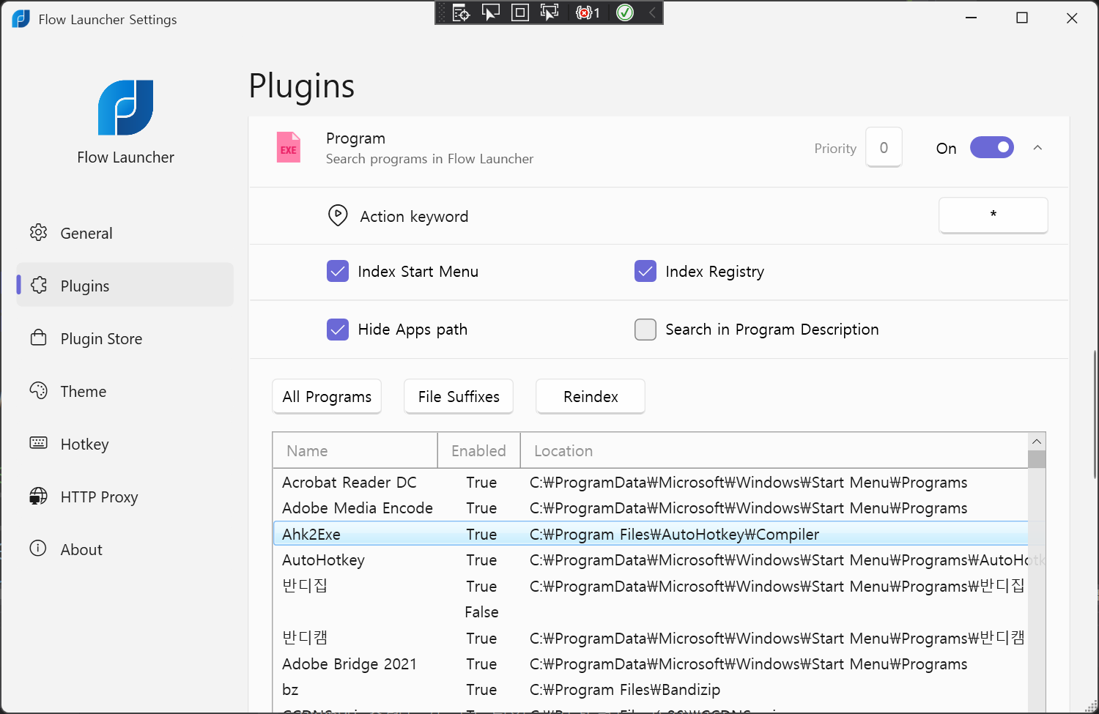Click the debug toolbar drag handle grip
Viewport: 1099px width, 714px height.
442,12
